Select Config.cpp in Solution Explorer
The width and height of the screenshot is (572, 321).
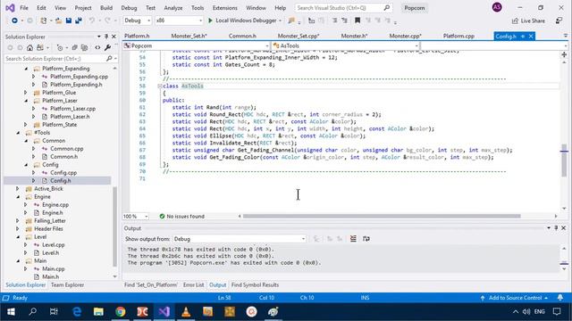pyautogui.click(x=63, y=172)
